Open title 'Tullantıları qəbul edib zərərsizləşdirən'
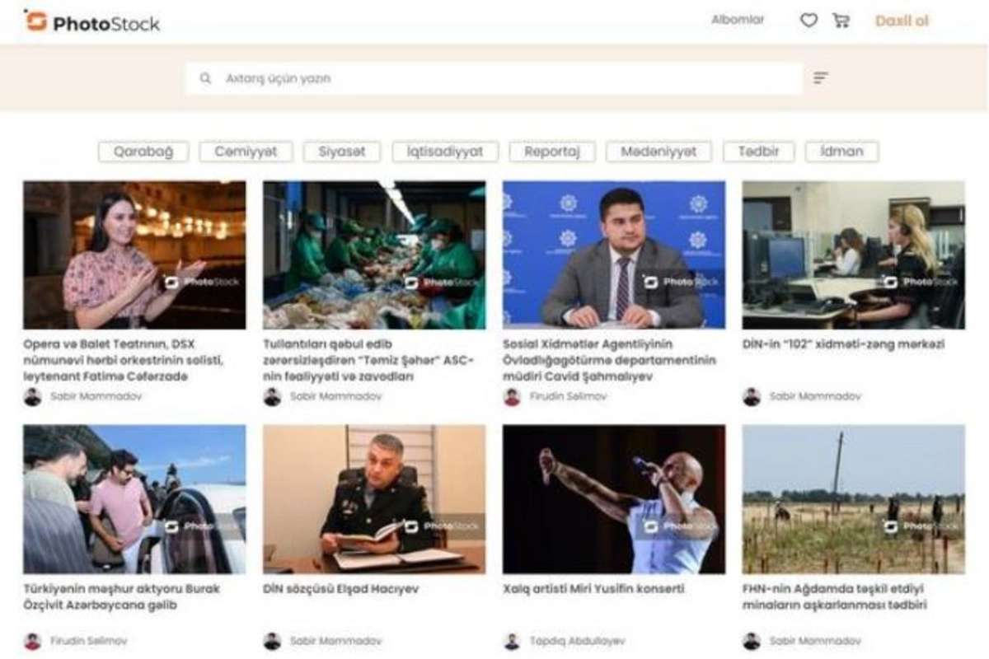 coord(368,360)
